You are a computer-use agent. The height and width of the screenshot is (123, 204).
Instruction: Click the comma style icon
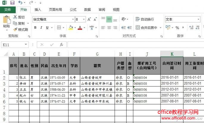tap(183, 28)
